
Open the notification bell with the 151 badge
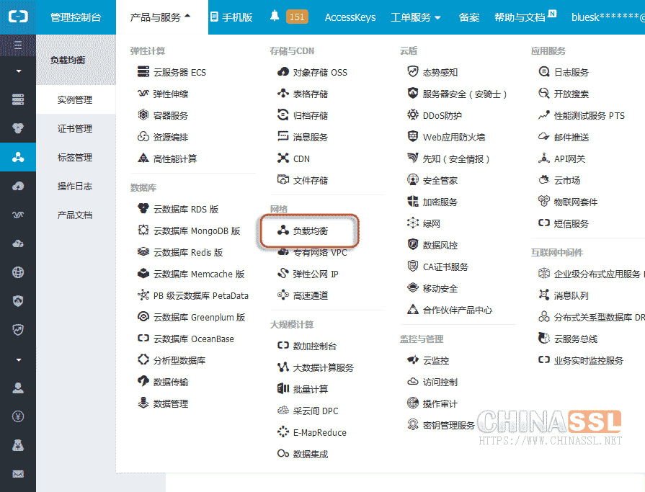(x=275, y=17)
